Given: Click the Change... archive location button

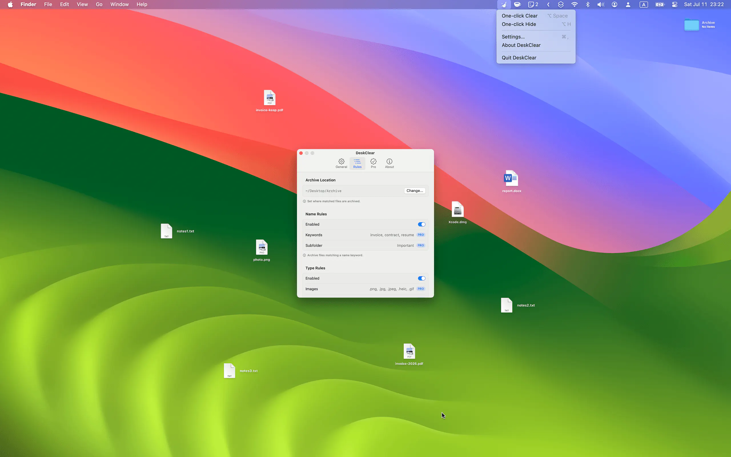Looking at the screenshot, I should [414, 191].
